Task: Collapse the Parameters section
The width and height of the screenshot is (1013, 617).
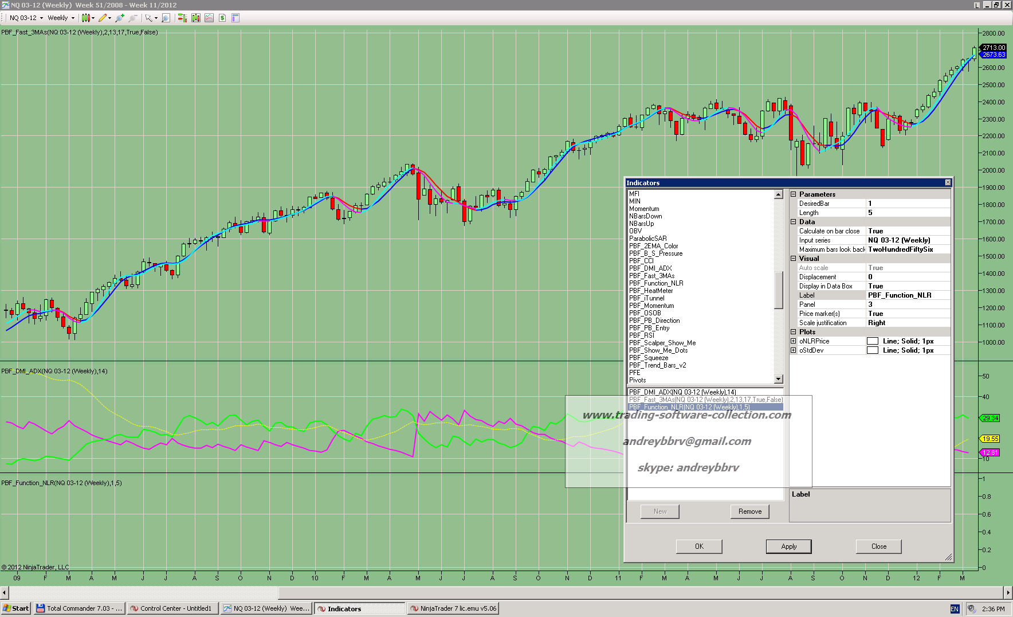Action: [794, 194]
